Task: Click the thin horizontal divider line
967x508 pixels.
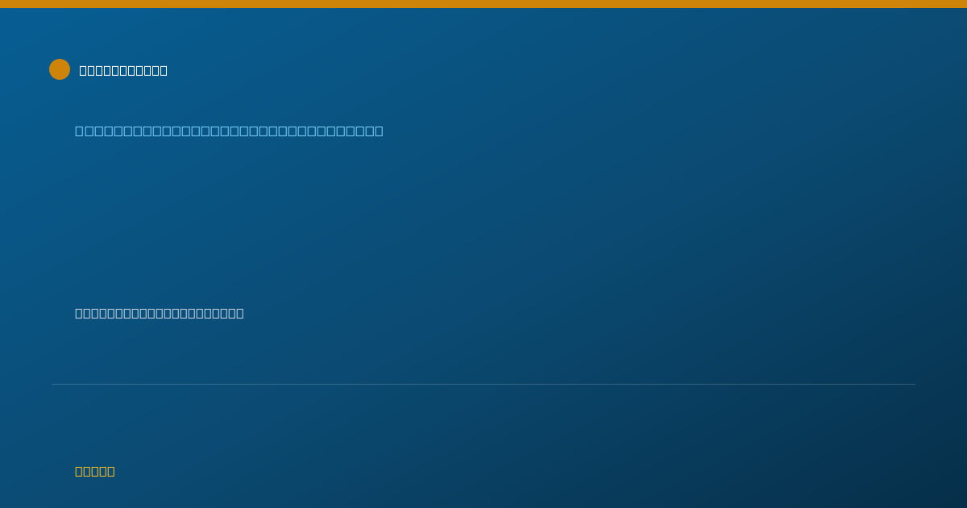Action: (483, 384)
